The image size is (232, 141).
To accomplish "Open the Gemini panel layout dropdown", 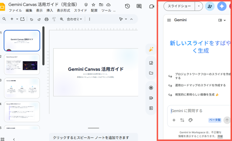I will click(222, 20).
